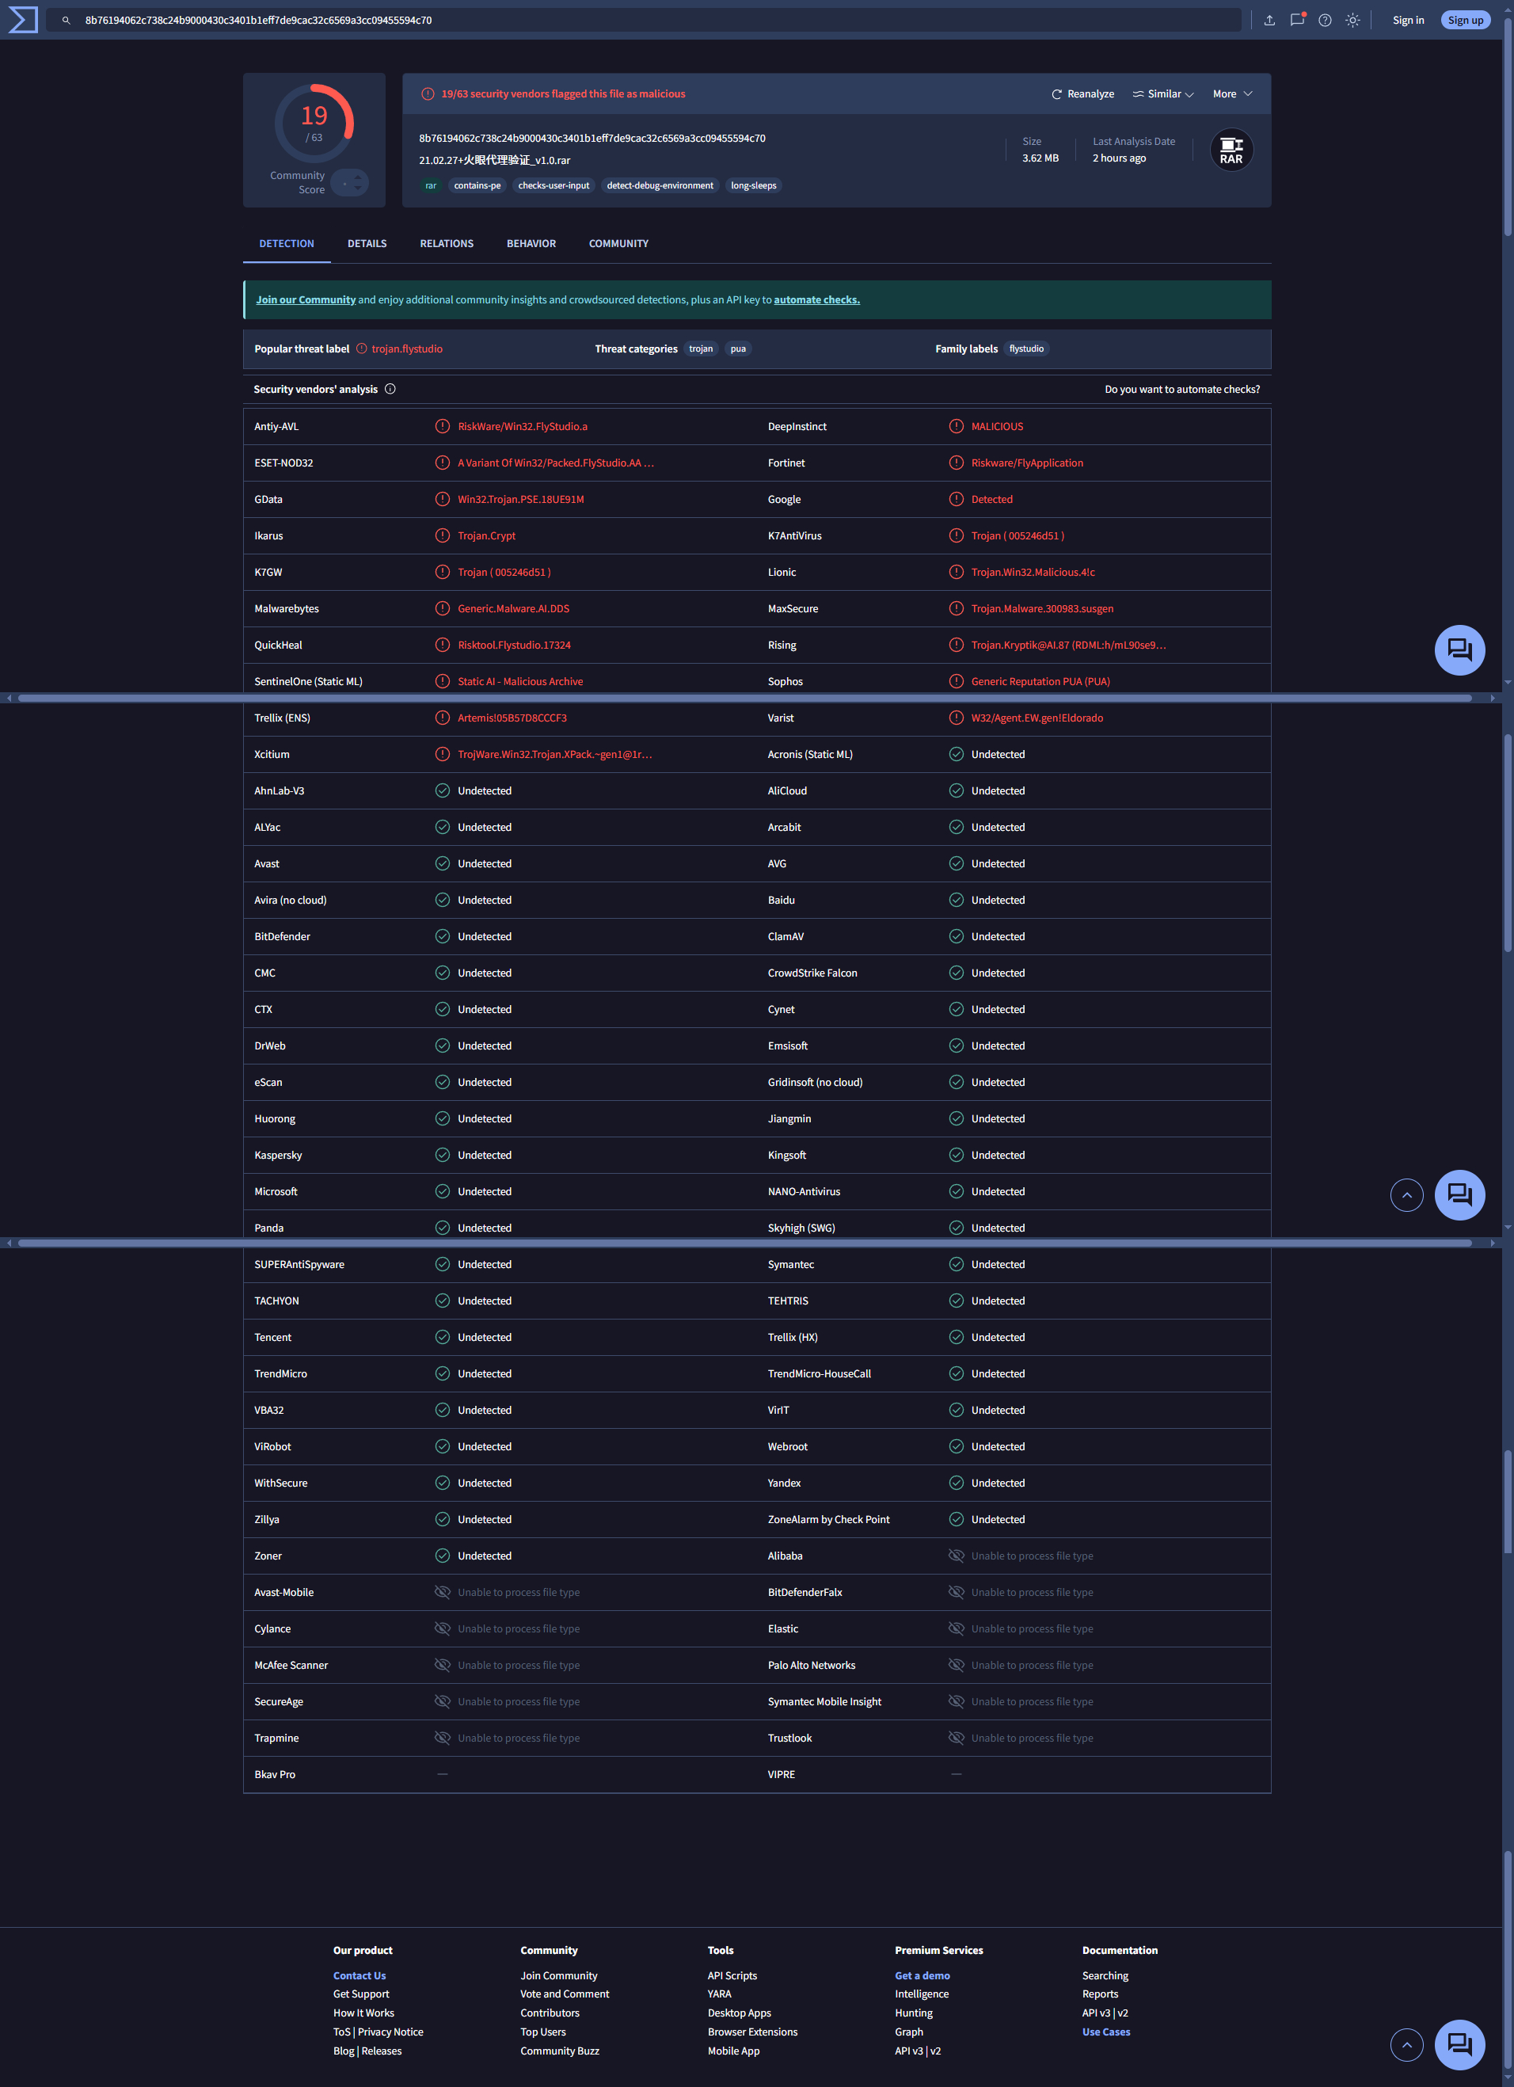This screenshot has height=2087, width=1514.
Task: Open the Browser Extensions footer link
Action: [752, 2032]
